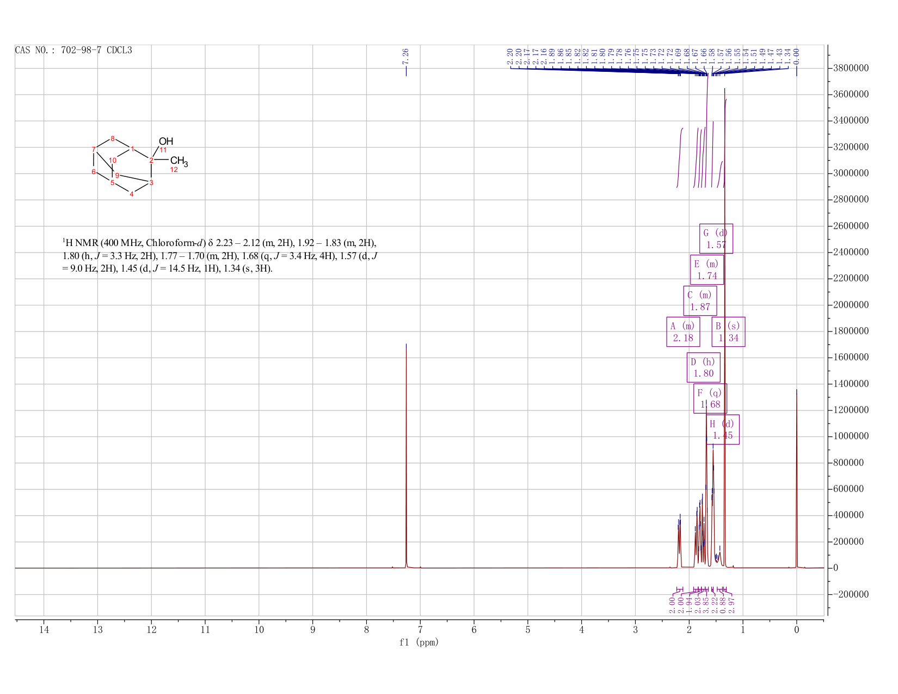Select multiplet box A (m) 2.18

683,332
